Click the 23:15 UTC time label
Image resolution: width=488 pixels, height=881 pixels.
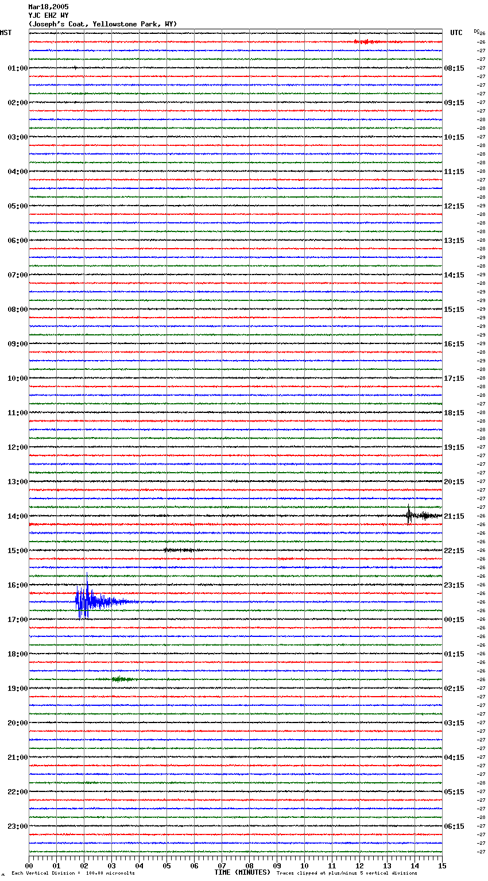pyautogui.click(x=454, y=585)
